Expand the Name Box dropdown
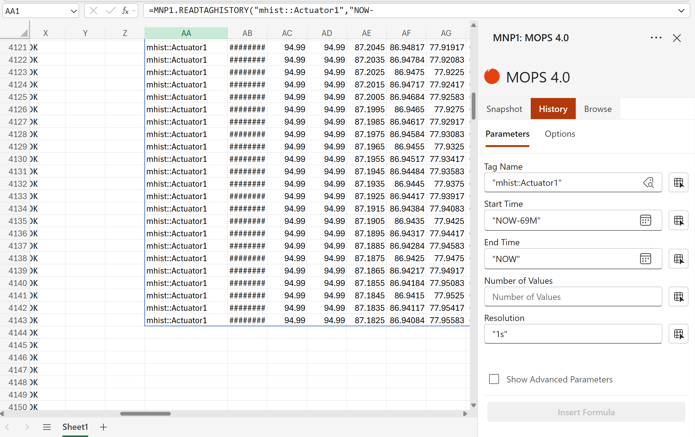This screenshot has height=437, width=695. 74,11
